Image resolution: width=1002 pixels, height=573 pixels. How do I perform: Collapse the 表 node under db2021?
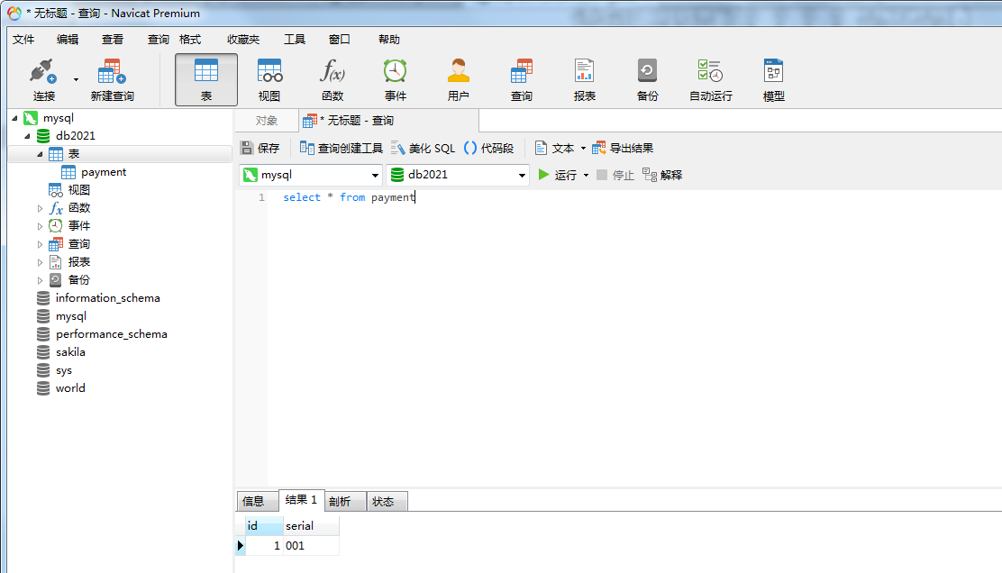click(x=39, y=153)
